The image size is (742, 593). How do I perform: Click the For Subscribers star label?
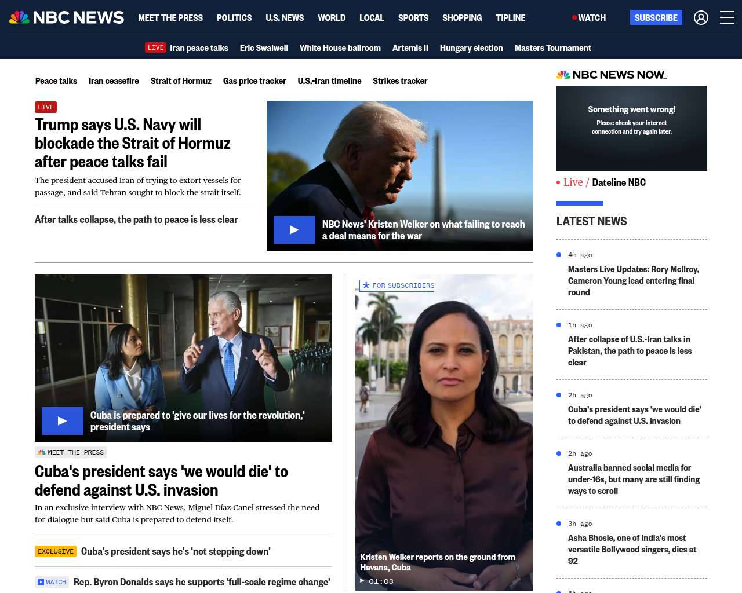pos(397,285)
